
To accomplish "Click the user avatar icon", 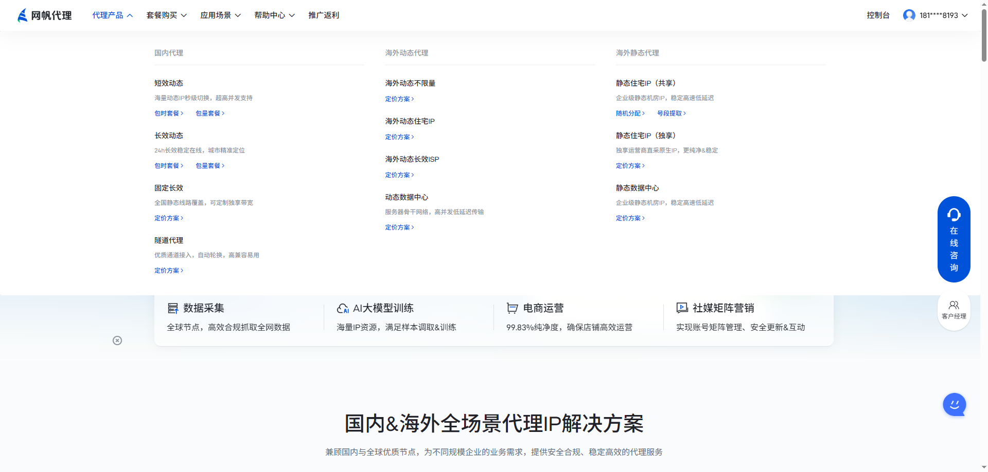I will click(x=909, y=15).
